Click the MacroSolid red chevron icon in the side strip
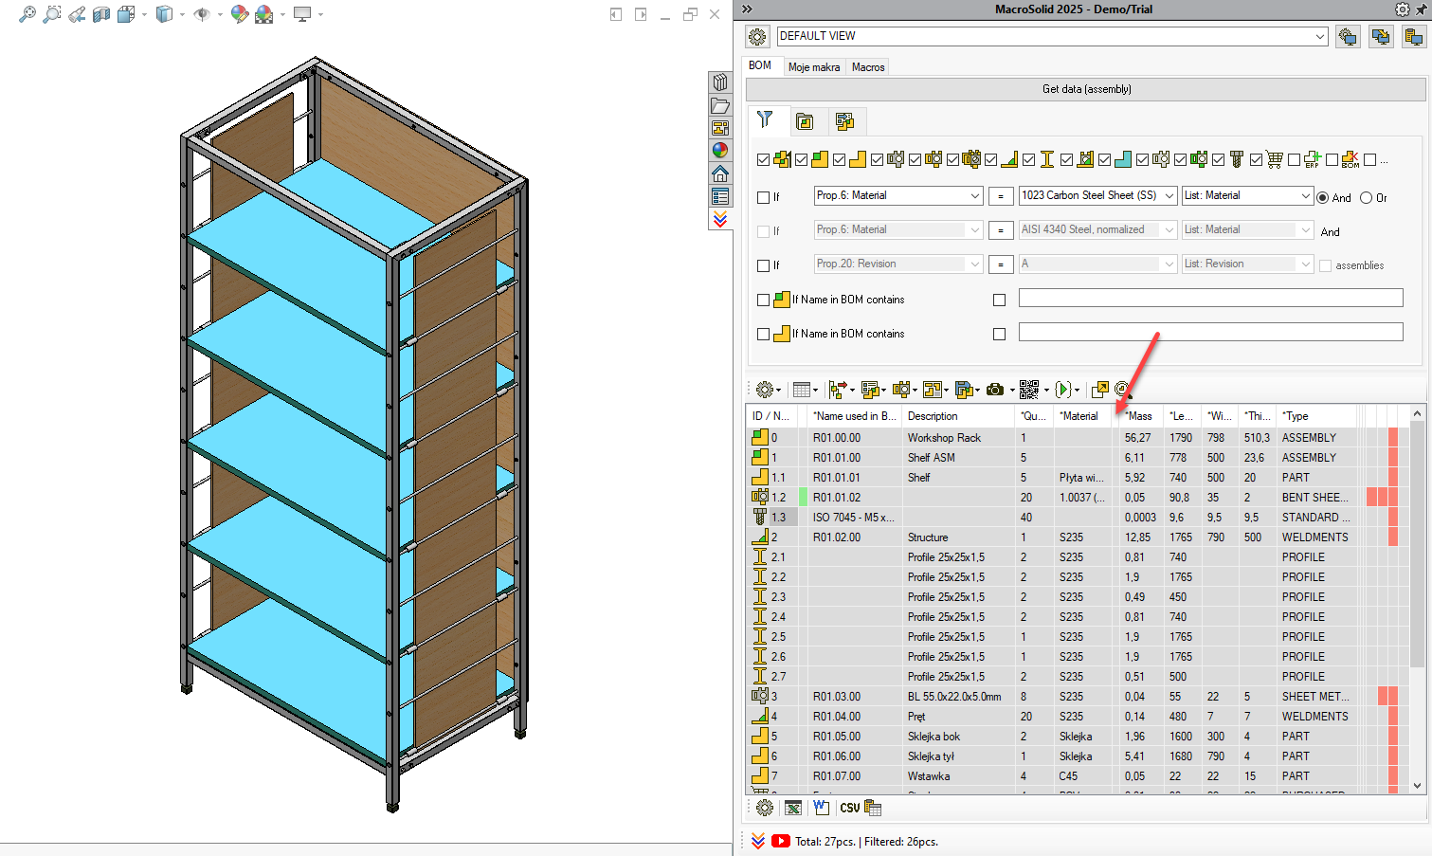 coord(720,219)
